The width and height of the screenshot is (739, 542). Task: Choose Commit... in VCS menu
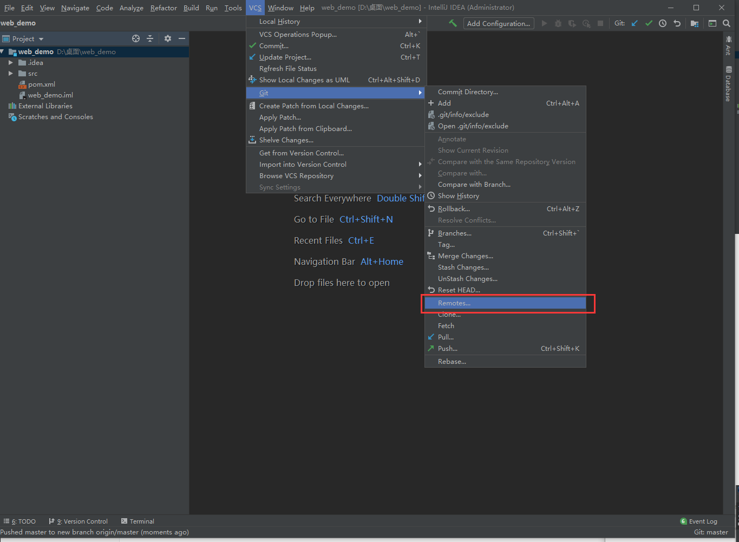(x=336, y=46)
